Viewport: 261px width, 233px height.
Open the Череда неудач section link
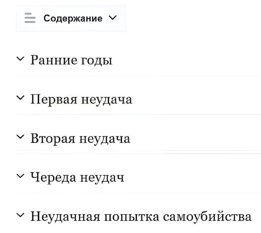(77, 177)
